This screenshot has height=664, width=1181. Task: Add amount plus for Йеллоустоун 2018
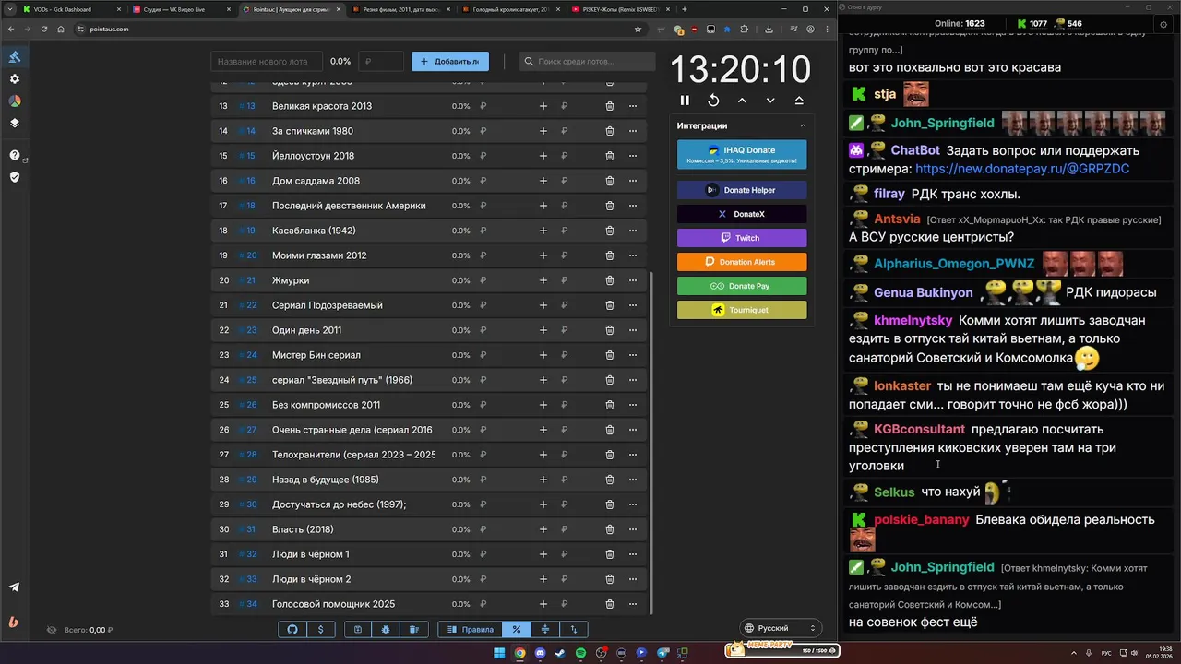543,156
